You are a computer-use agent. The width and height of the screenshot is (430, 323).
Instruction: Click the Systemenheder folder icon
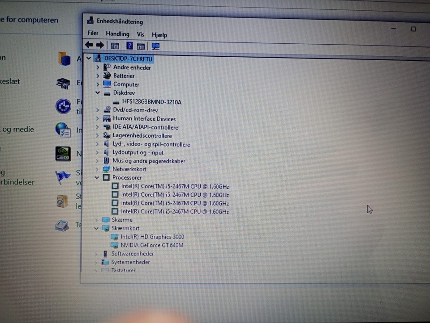[105, 262]
